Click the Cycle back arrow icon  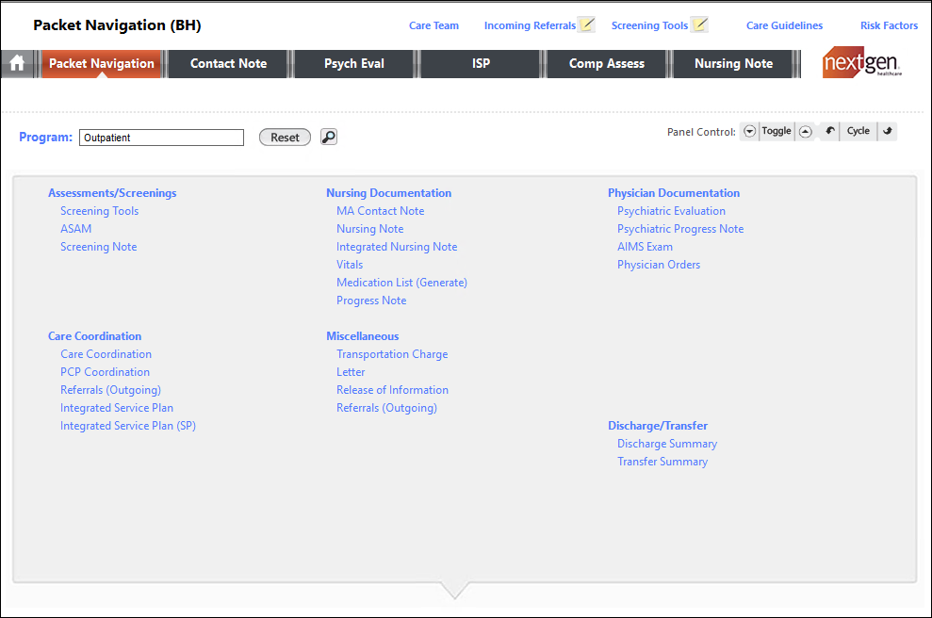coord(829,132)
